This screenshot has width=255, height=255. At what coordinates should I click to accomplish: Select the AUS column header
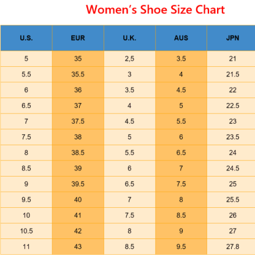pyautogui.click(x=181, y=38)
